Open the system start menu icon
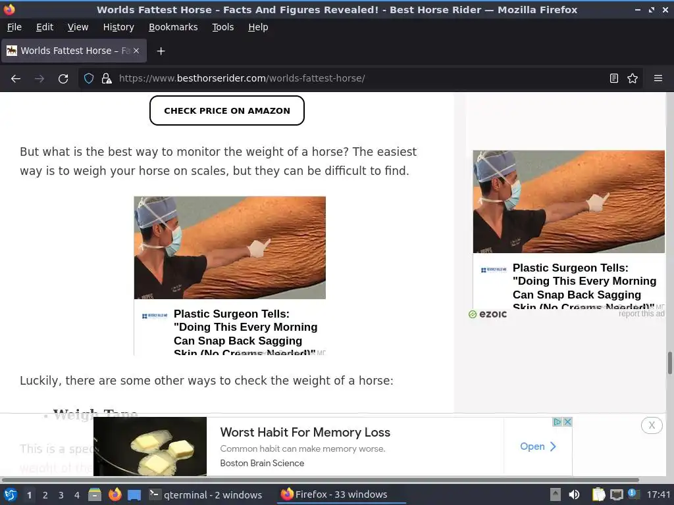Image resolution: width=674 pixels, height=505 pixels. 11,494
